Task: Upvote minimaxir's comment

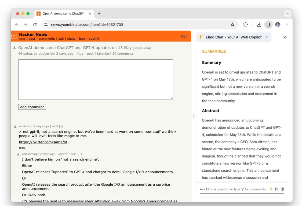Action: 15,126
